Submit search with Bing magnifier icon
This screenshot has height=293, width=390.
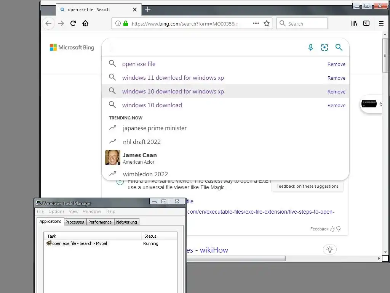point(339,47)
